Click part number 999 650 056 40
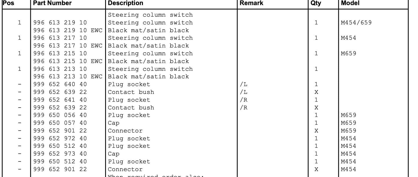Viewport: 418px width, 177px height. pyautogui.click(x=60, y=115)
